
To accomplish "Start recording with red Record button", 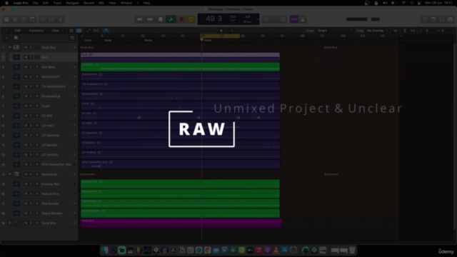I will click(181, 19).
